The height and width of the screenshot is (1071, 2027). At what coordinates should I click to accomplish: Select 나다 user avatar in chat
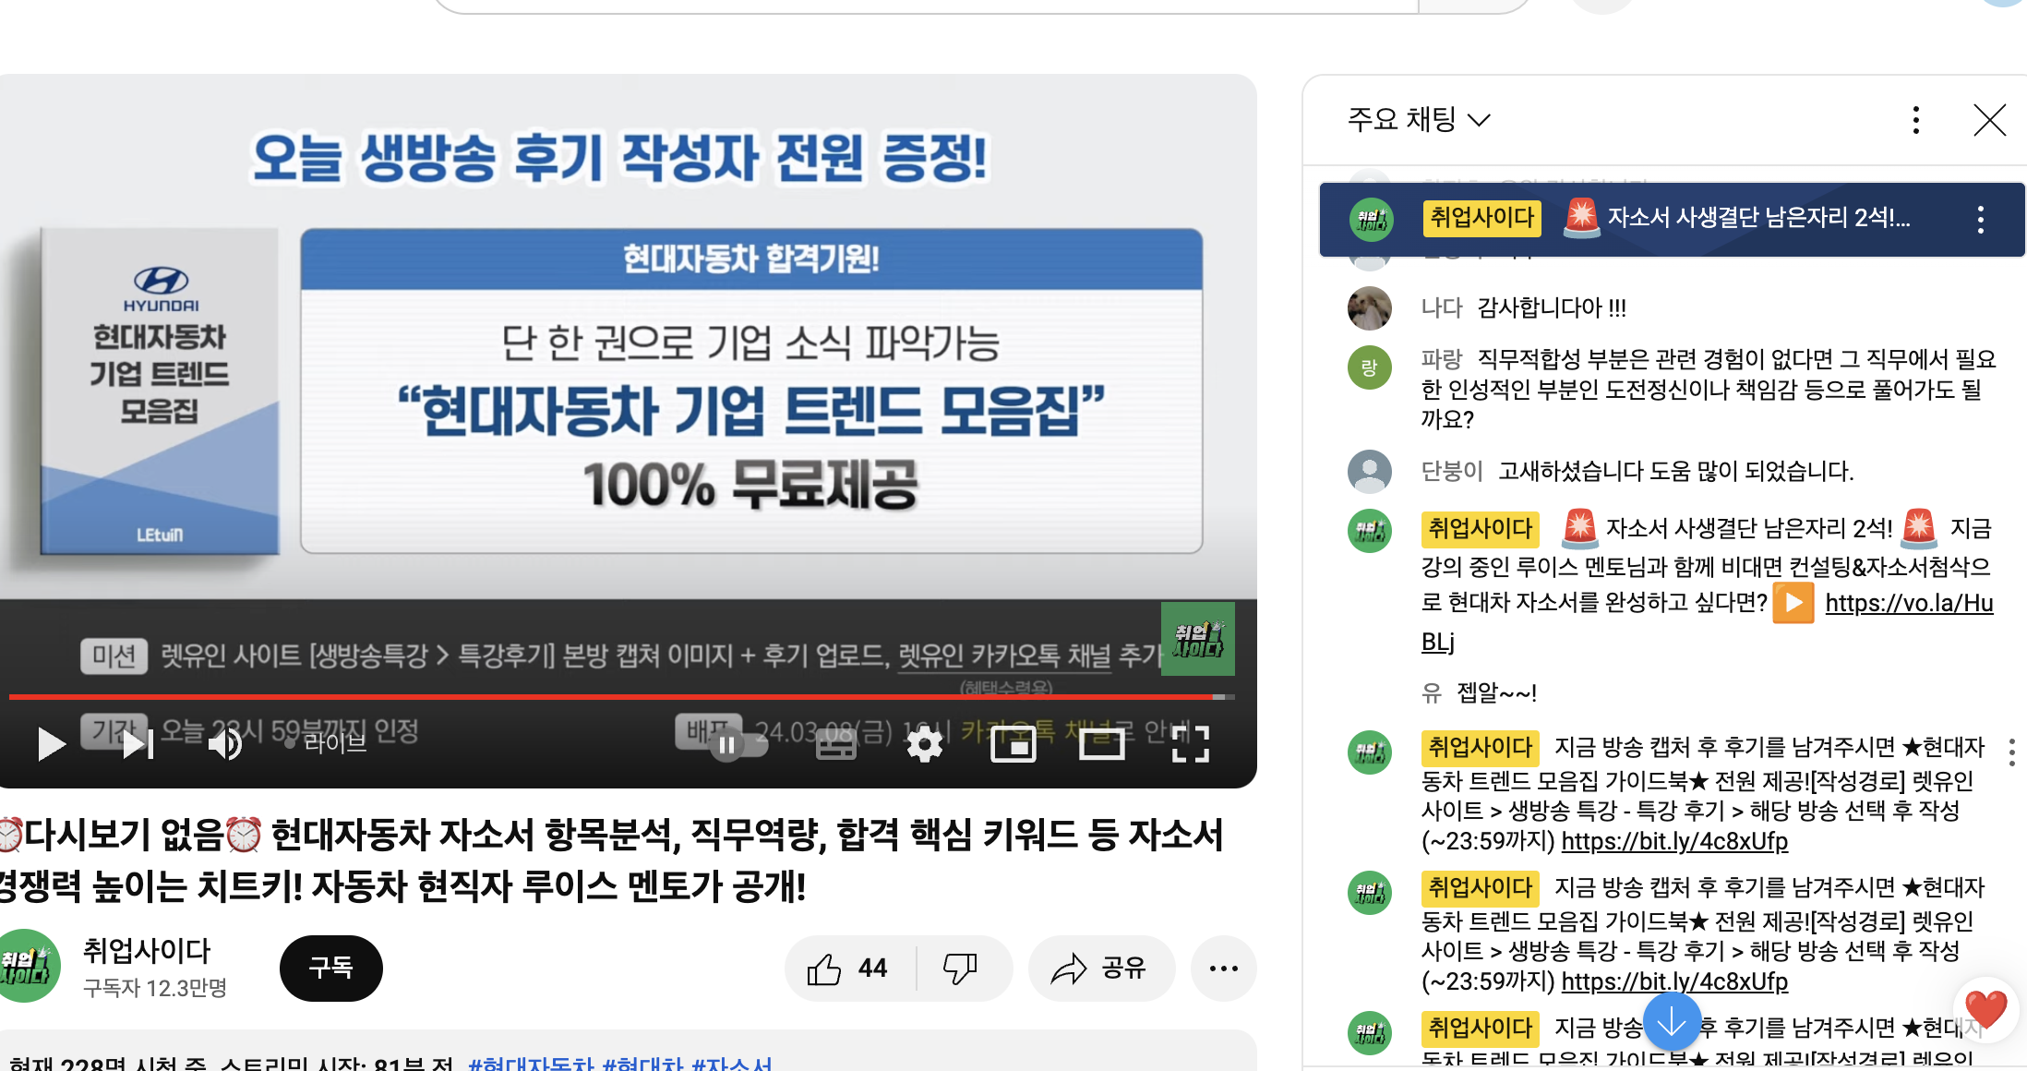1370,308
